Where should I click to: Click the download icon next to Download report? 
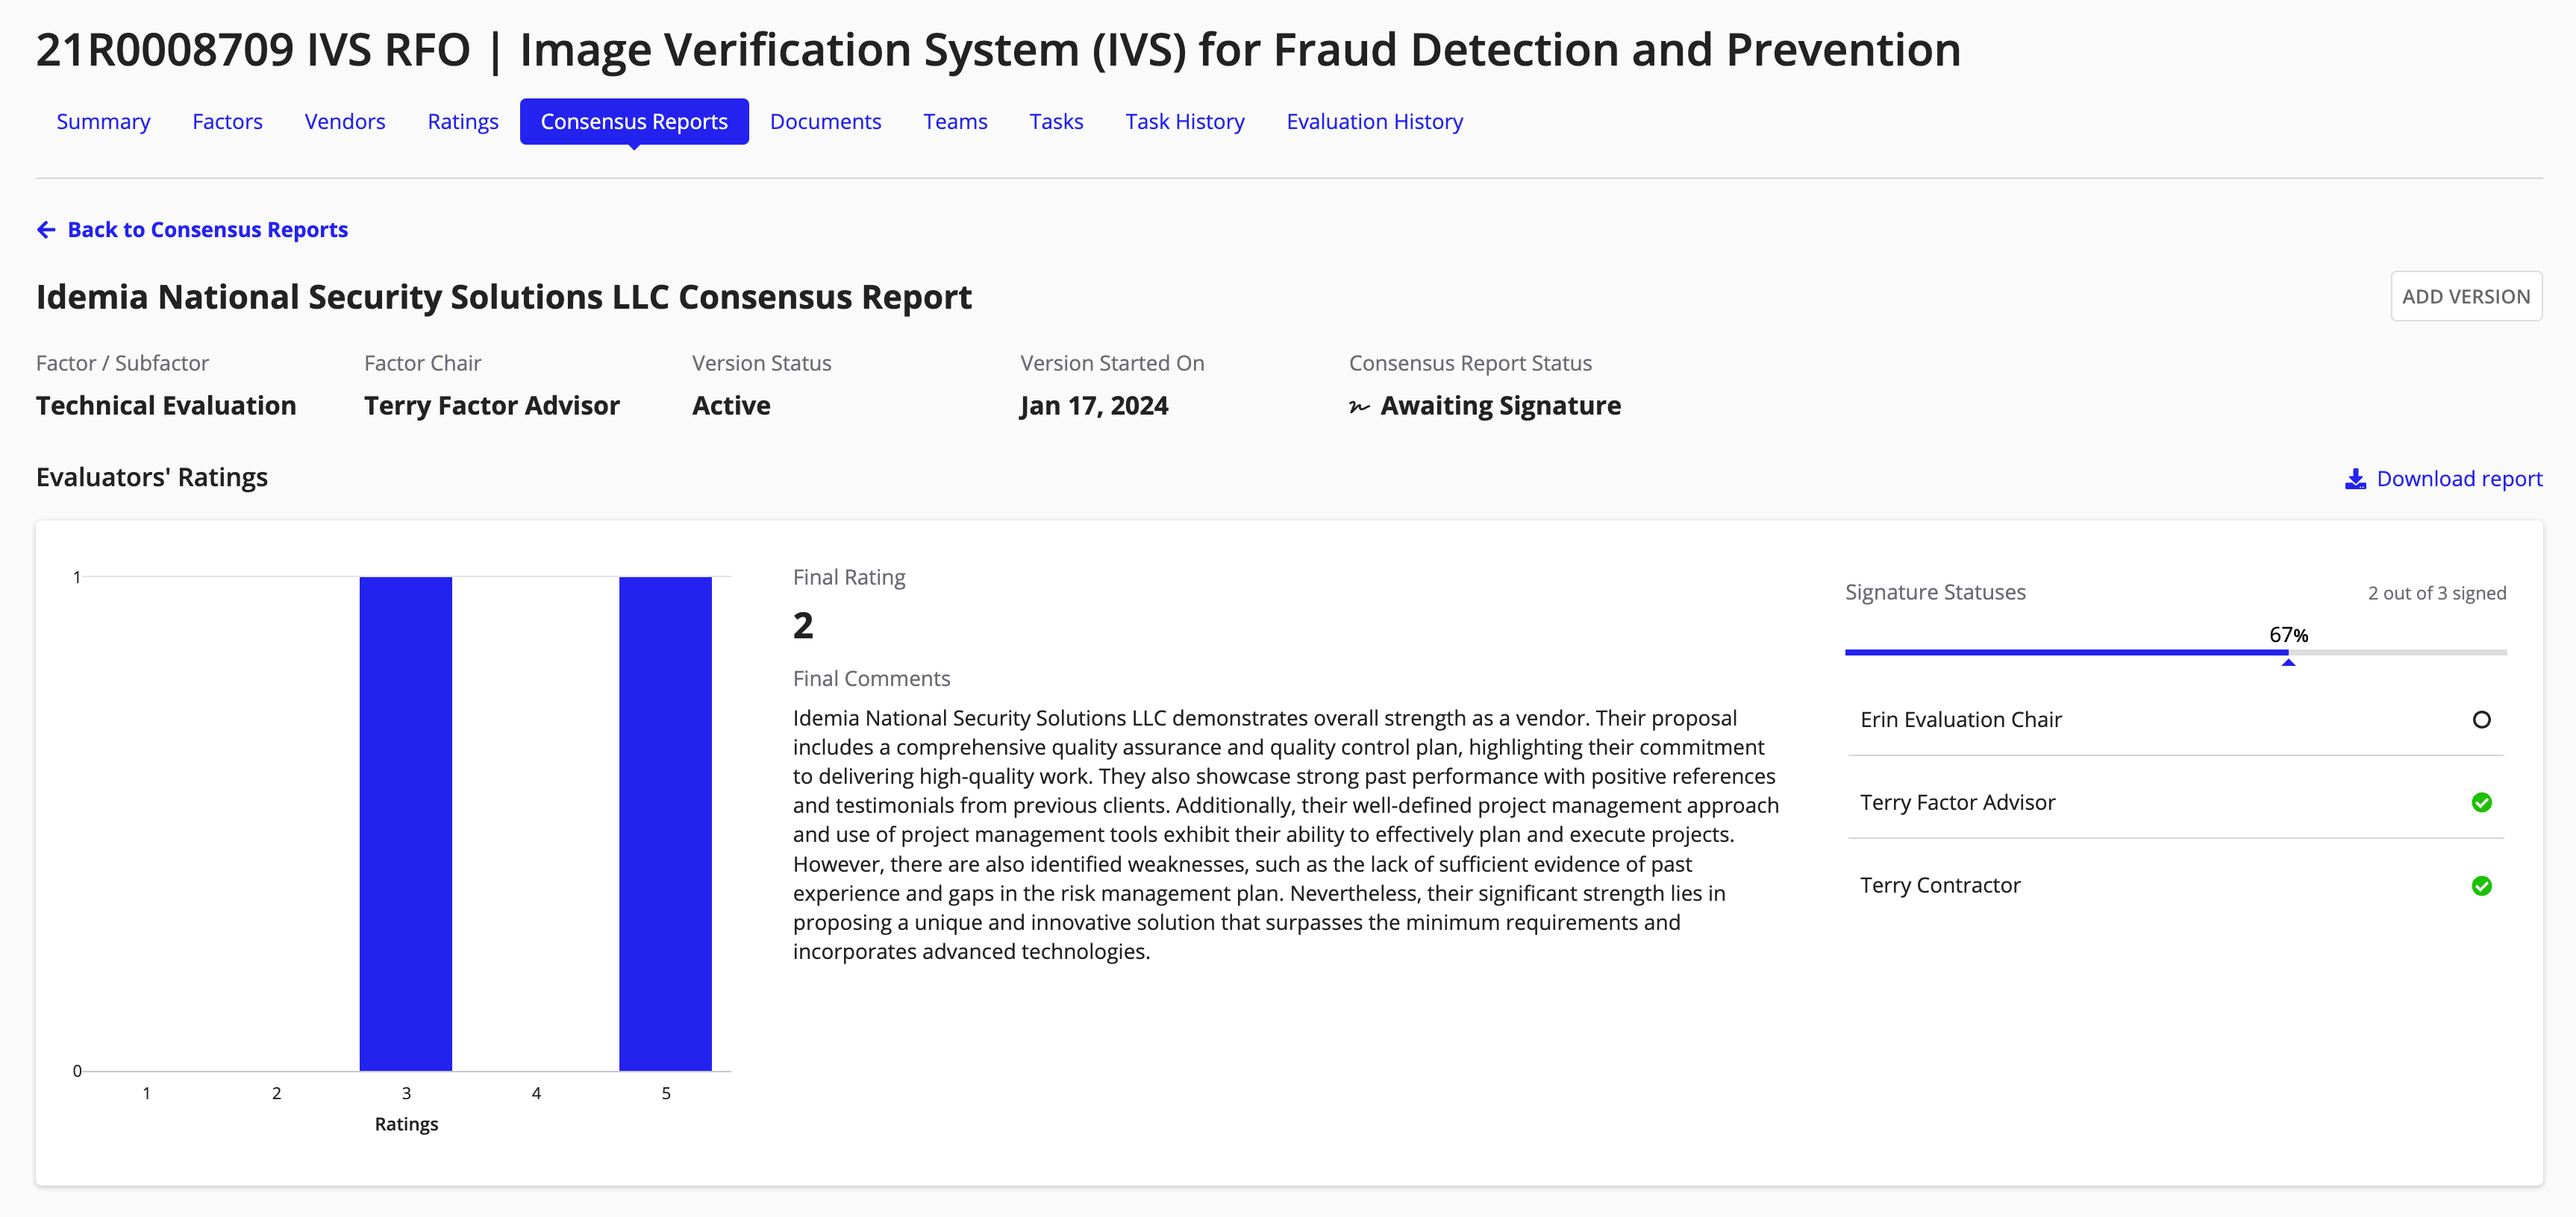click(x=2356, y=479)
